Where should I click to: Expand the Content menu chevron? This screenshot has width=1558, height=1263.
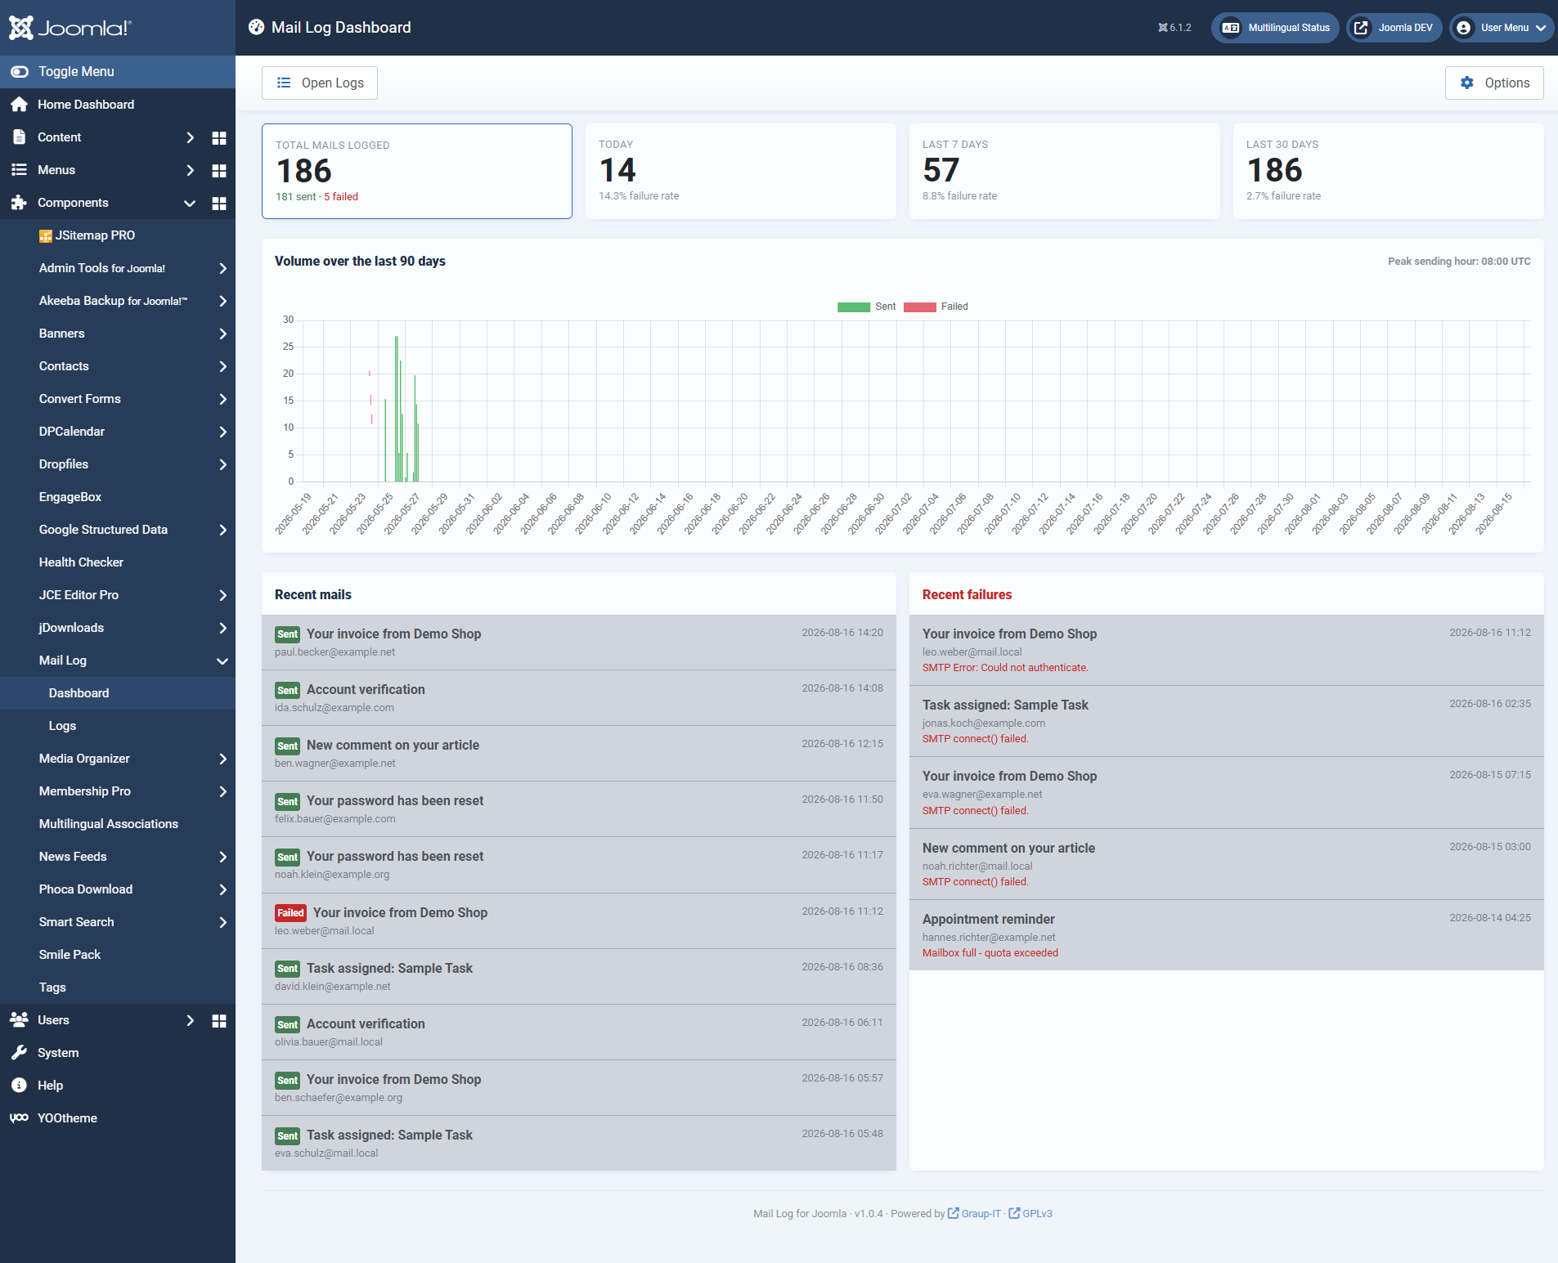coord(191,137)
